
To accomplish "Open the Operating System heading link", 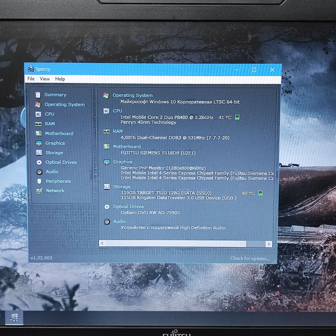I will click(x=133, y=95).
